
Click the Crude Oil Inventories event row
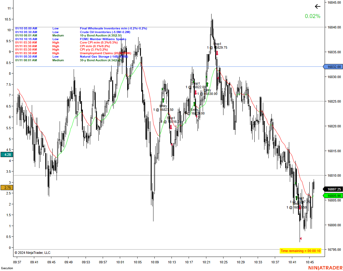tap(73, 32)
